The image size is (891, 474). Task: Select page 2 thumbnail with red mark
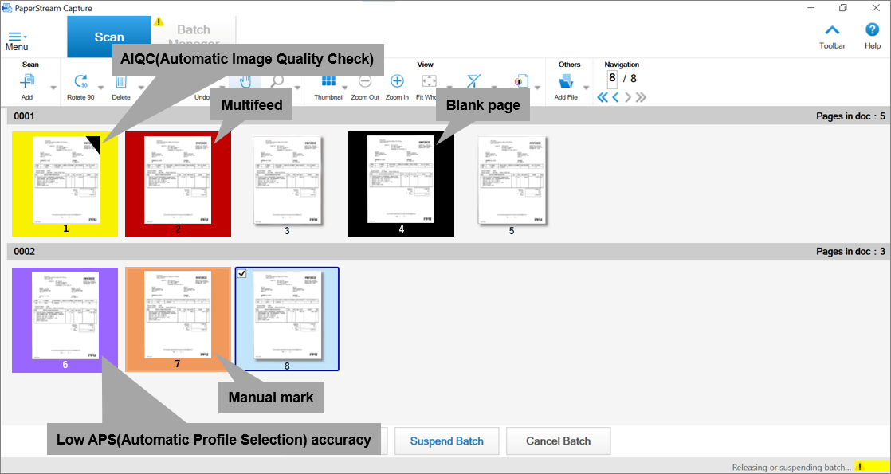(178, 183)
